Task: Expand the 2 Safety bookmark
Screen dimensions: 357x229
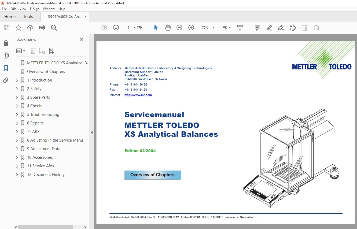Action: (17, 89)
